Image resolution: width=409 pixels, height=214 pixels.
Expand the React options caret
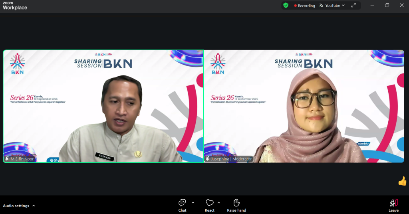218,202
